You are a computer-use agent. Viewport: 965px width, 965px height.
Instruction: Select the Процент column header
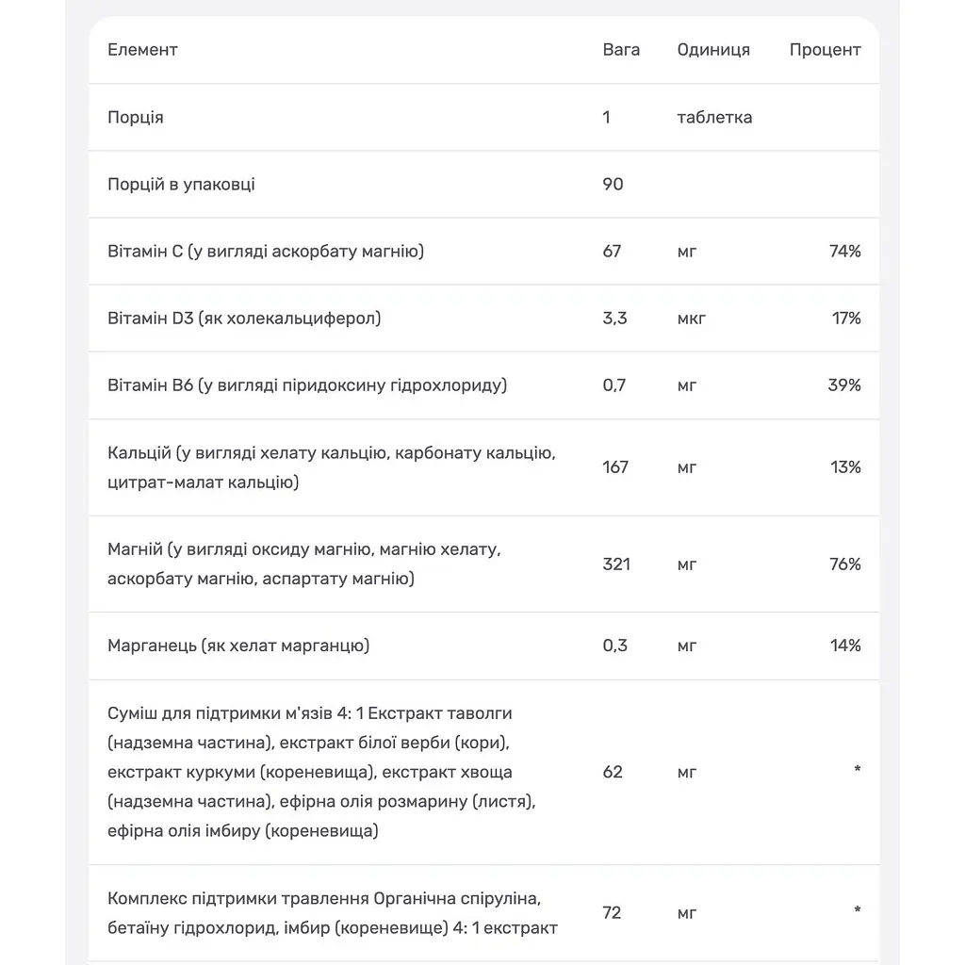point(825,50)
